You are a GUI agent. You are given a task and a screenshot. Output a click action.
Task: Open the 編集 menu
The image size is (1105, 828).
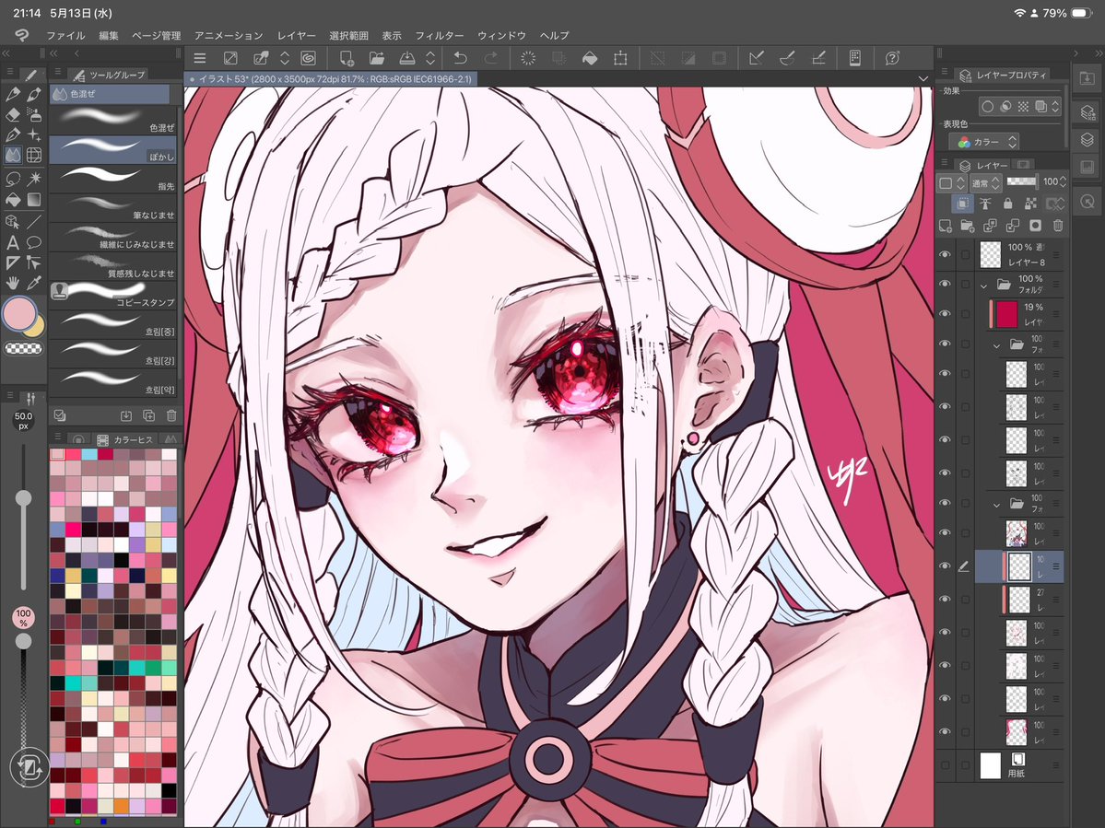(x=109, y=35)
